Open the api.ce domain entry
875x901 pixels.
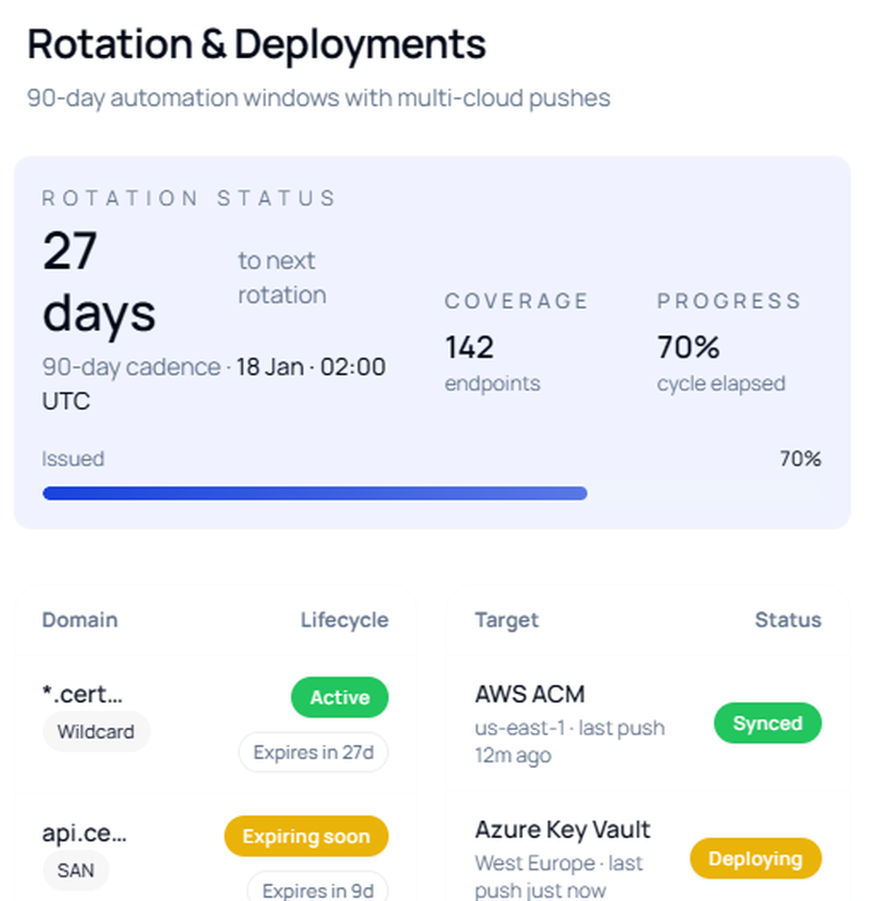pyautogui.click(x=84, y=834)
